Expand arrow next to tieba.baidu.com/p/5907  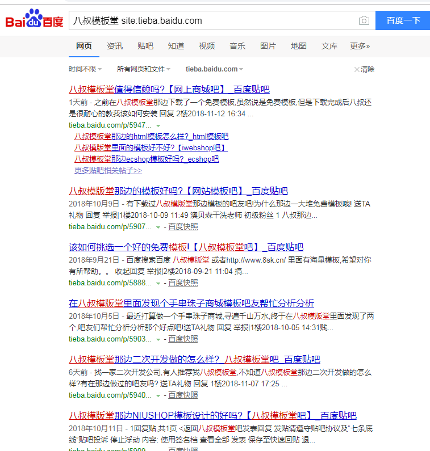click(x=158, y=227)
